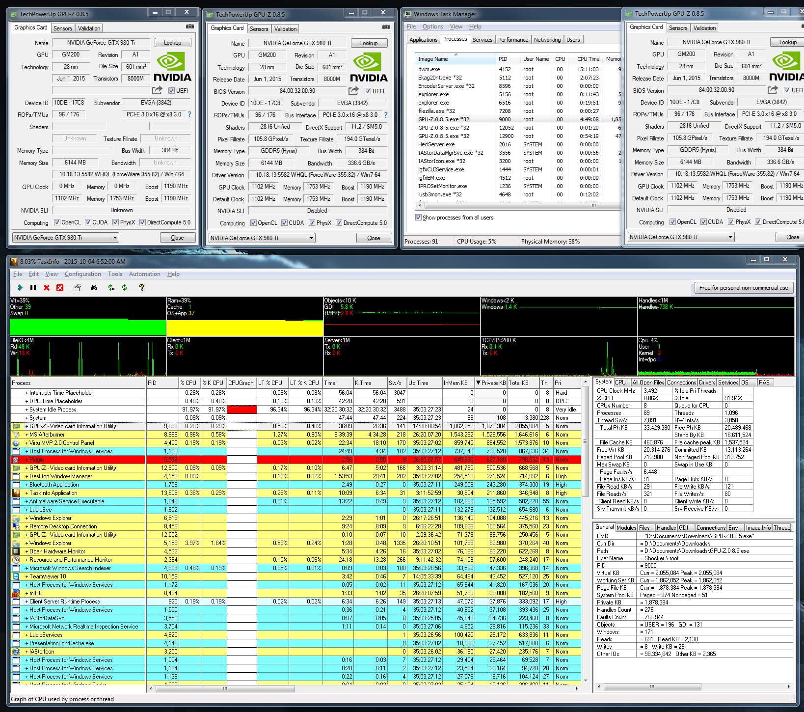Click Lookup button in middle GPU-Z window
The width and height of the screenshot is (804, 712).
pos(369,43)
